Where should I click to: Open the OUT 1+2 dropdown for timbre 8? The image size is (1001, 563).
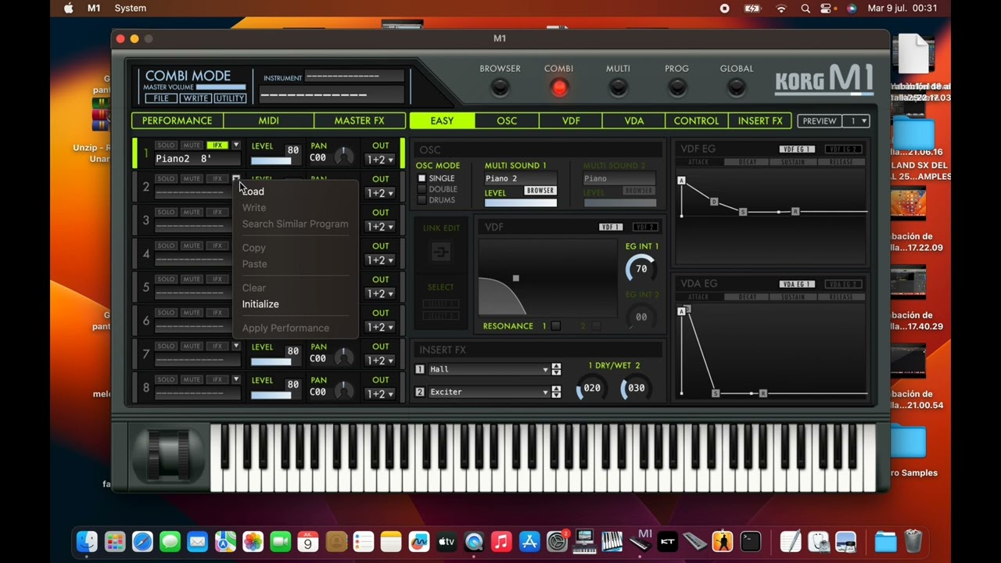[x=380, y=394]
